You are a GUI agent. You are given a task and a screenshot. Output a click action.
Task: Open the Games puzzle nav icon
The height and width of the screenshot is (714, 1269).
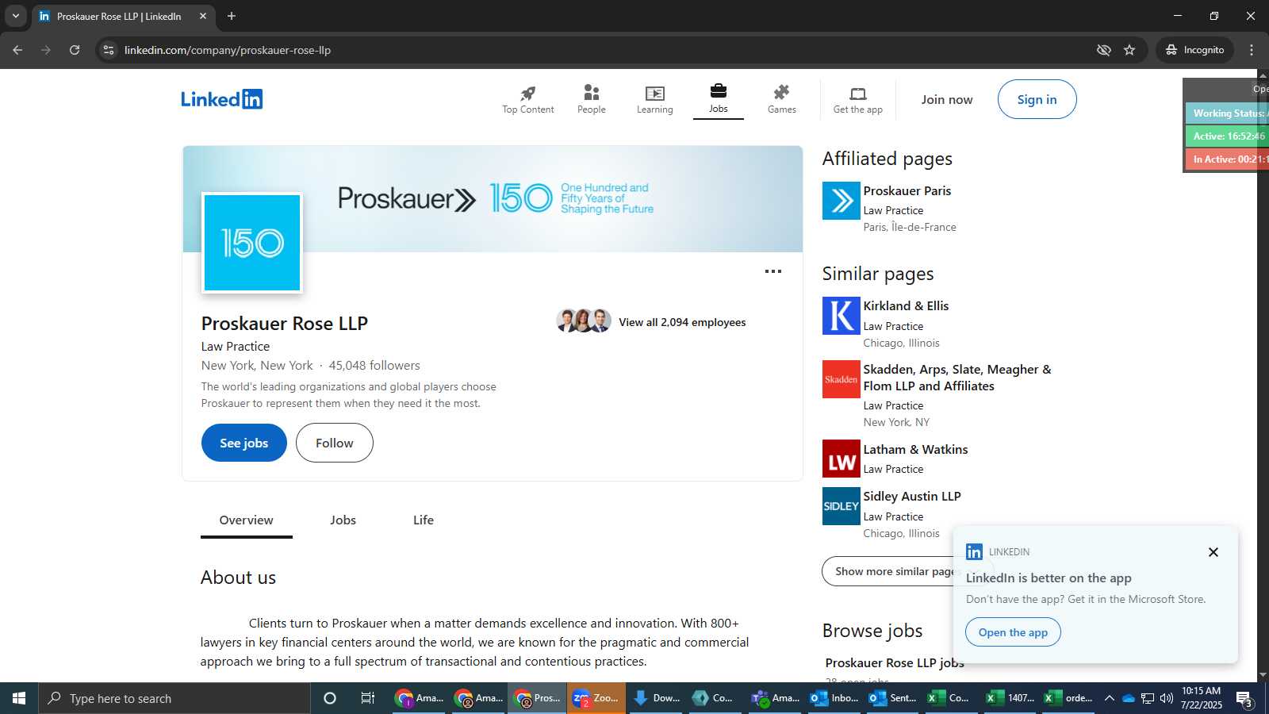781,100
